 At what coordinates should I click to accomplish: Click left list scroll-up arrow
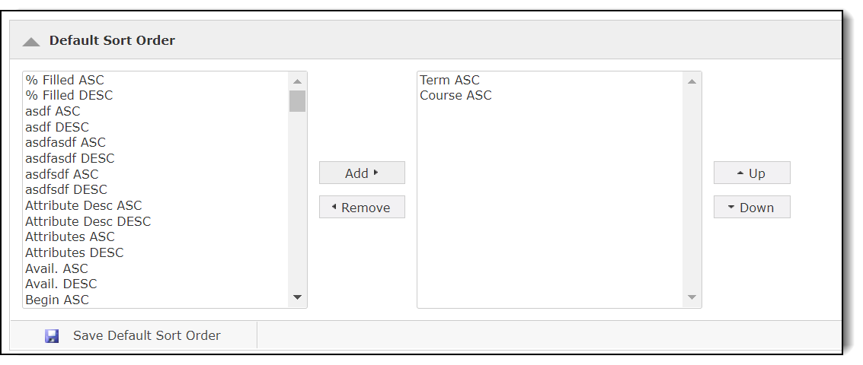point(298,81)
